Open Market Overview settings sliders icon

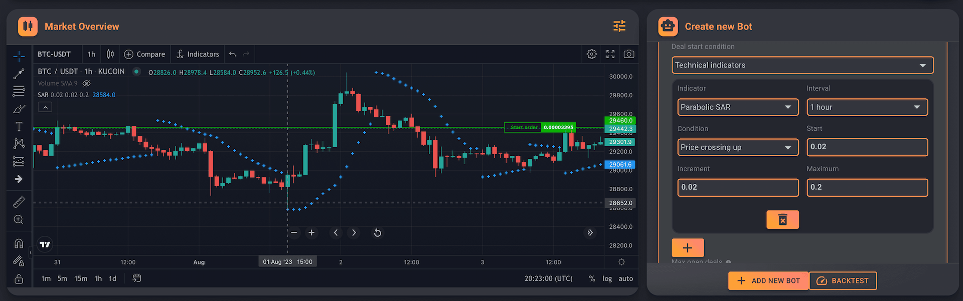click(619, 26)
